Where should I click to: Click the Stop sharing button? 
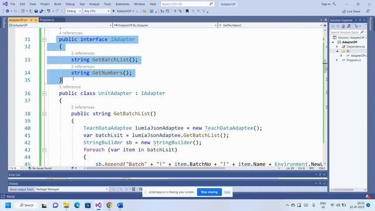[x=209, y=192]
